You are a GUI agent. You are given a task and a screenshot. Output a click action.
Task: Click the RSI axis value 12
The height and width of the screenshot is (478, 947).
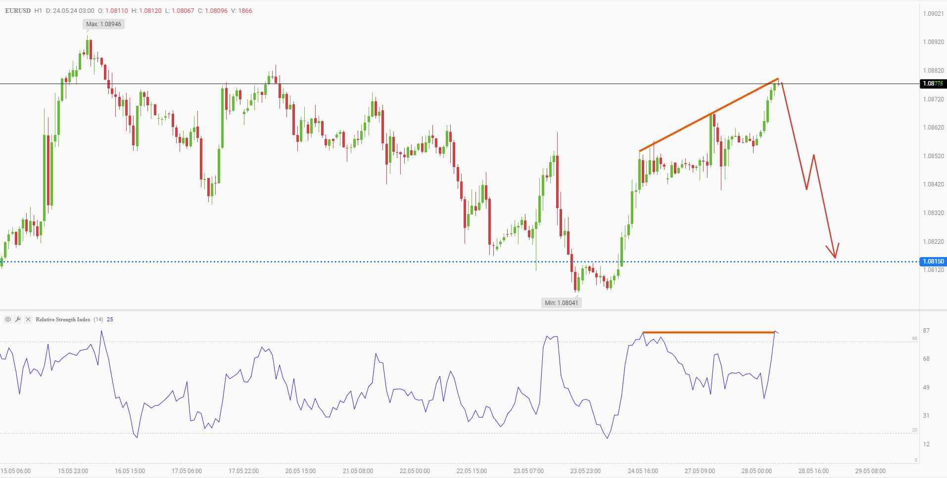(926, 444)
